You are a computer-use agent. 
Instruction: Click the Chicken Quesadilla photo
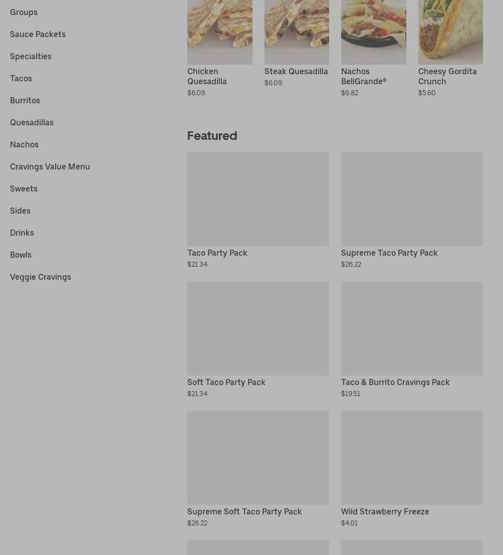tap(219, 32)
